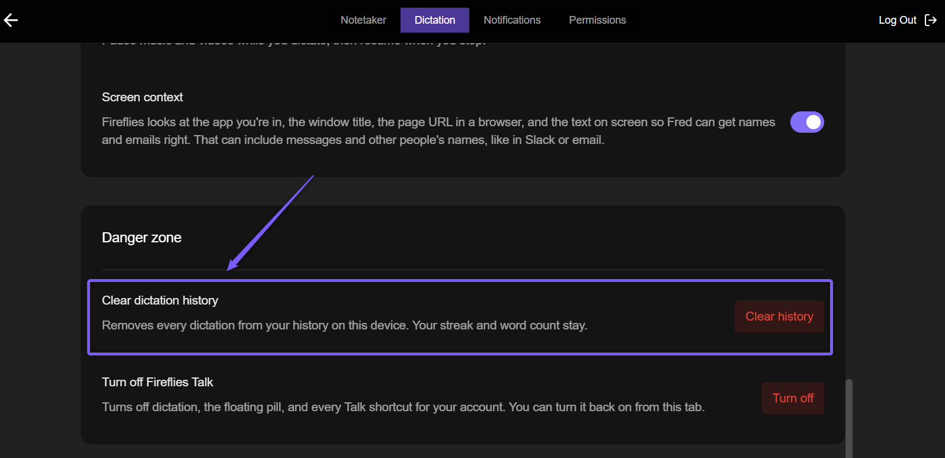Click the Screen context heading
This screenshot has height=458, width=945.
142,97
